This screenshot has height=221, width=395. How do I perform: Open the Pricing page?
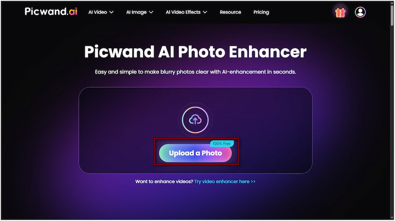(x=261, y=12)
